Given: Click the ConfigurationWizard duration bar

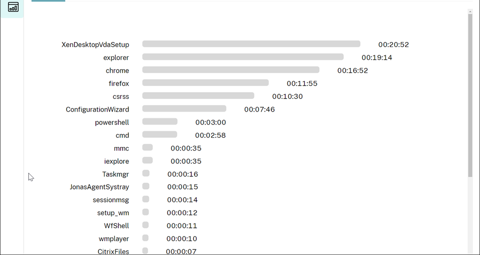Looking at the screenshot, I should pos(184,109).
